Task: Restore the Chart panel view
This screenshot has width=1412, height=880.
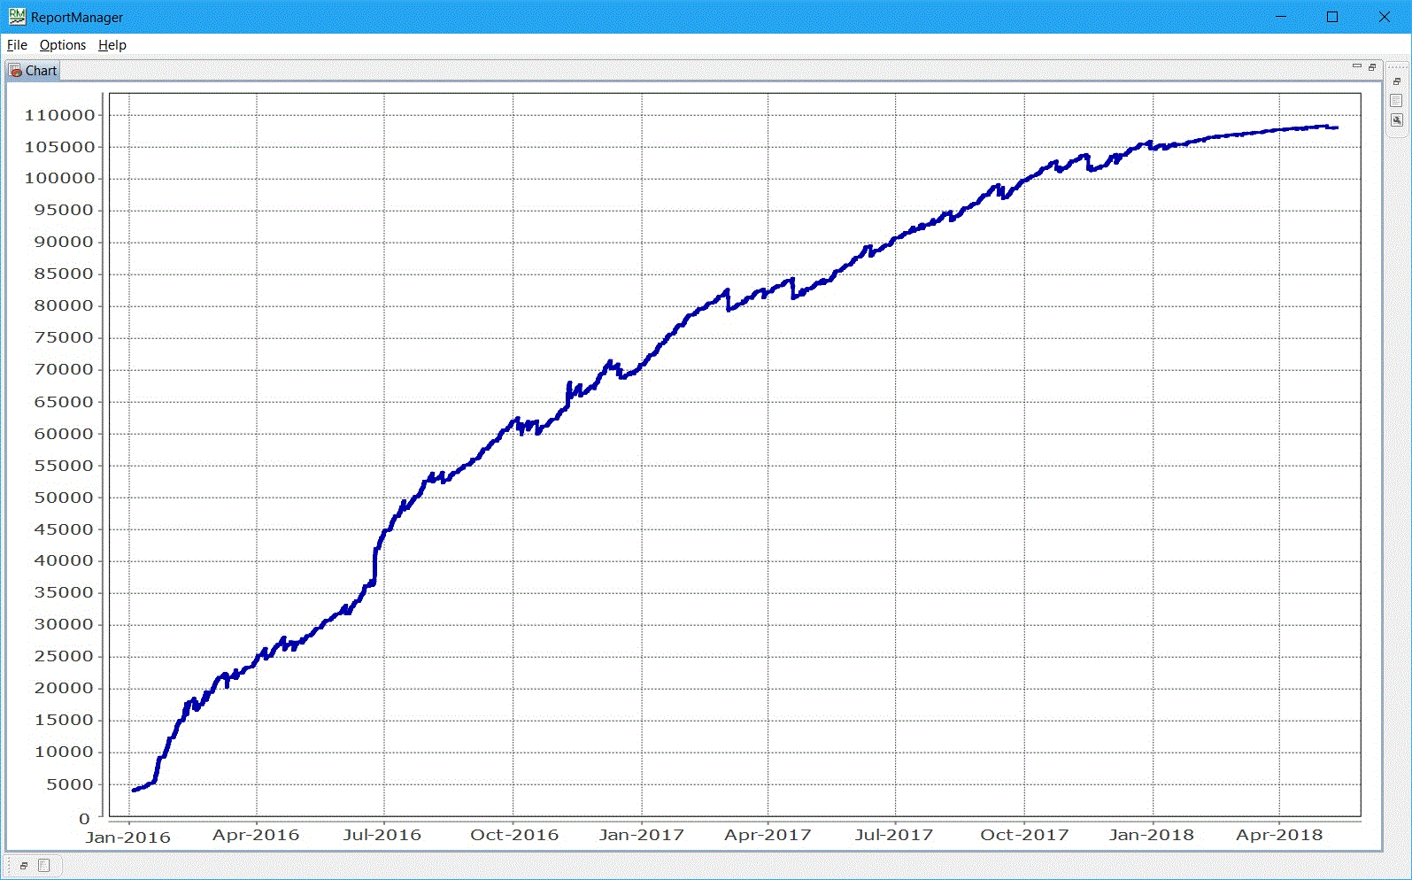Action: (1372, 67)
